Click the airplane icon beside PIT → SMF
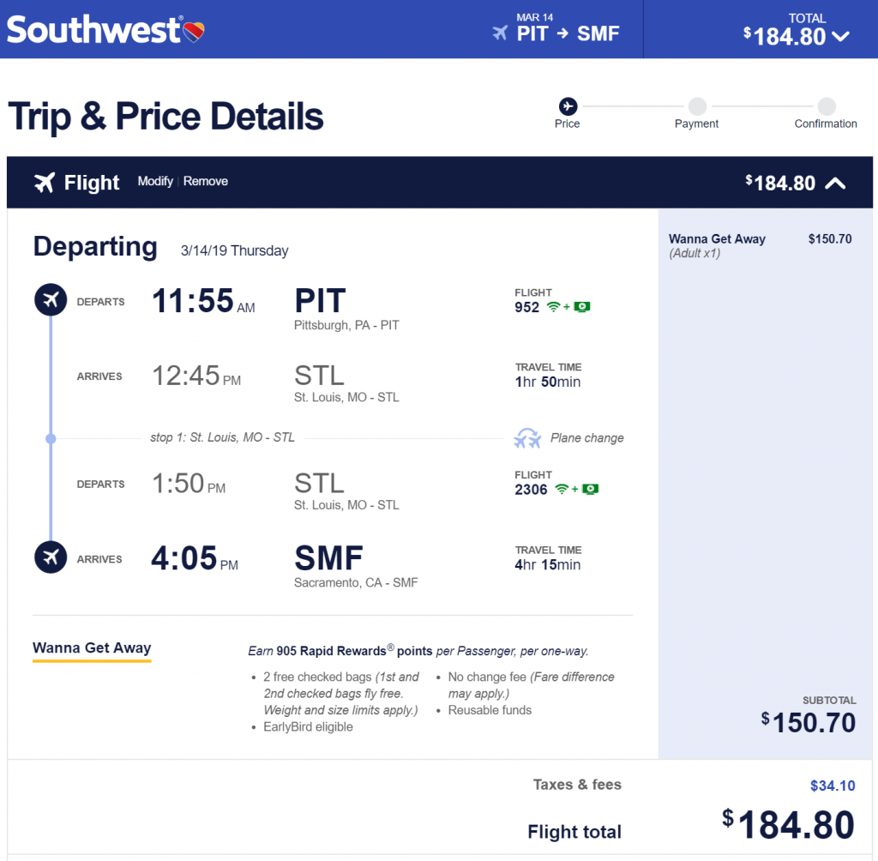 (500, 33)
